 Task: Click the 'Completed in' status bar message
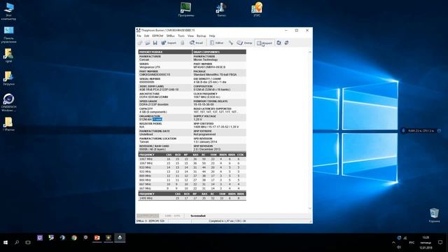(x=227, y=221)
